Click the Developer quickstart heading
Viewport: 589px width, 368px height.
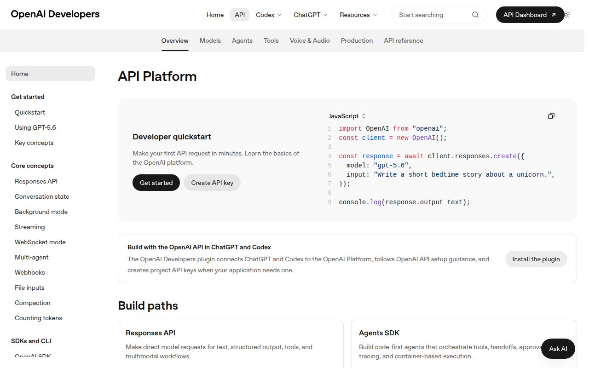pyautogui.click(x=172, y=137)
